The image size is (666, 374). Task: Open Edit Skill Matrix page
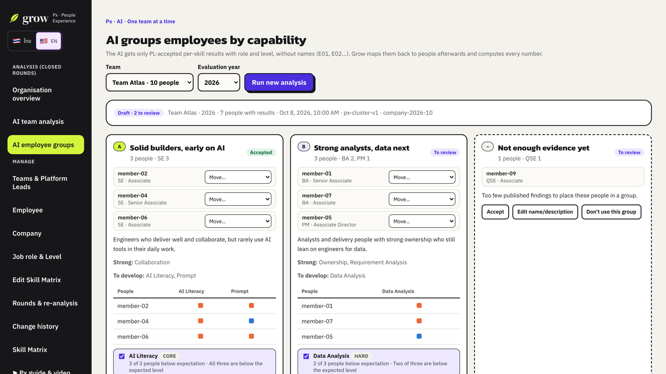tap(46, 280)
